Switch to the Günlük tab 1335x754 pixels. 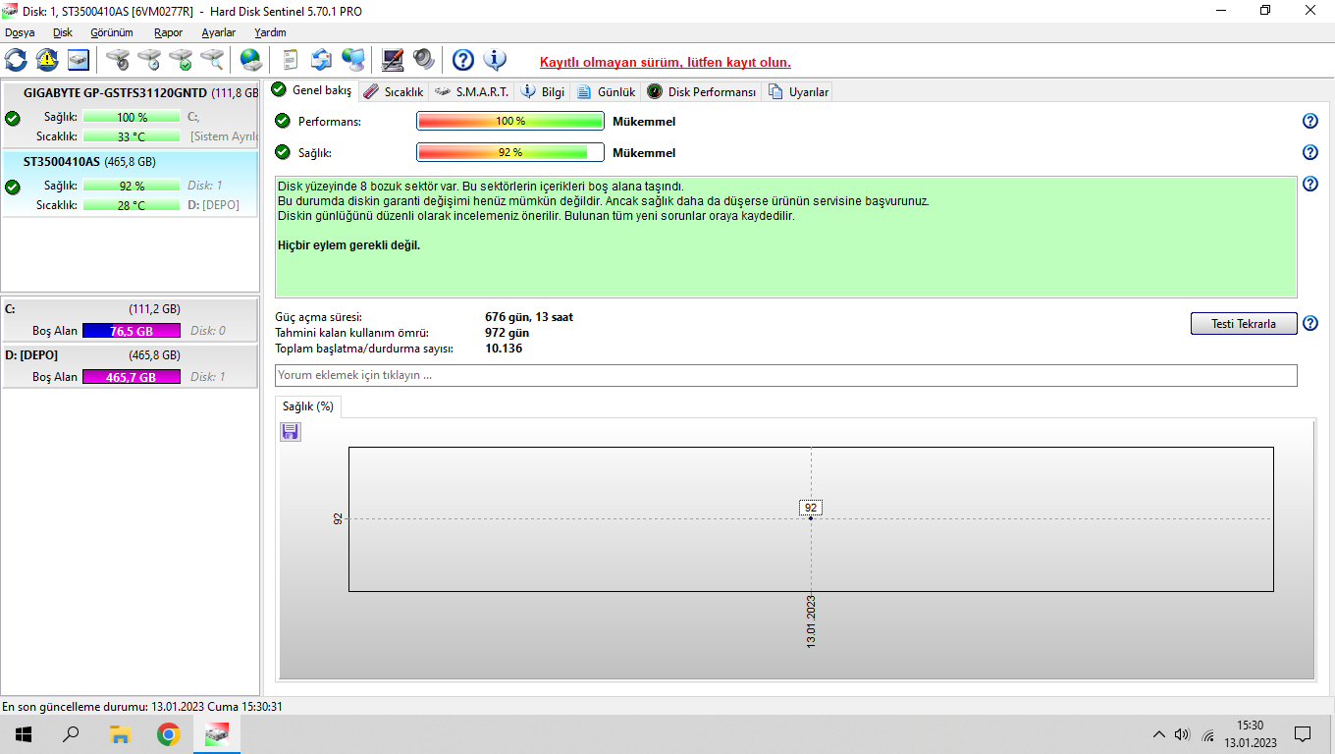tap(607, 91)
